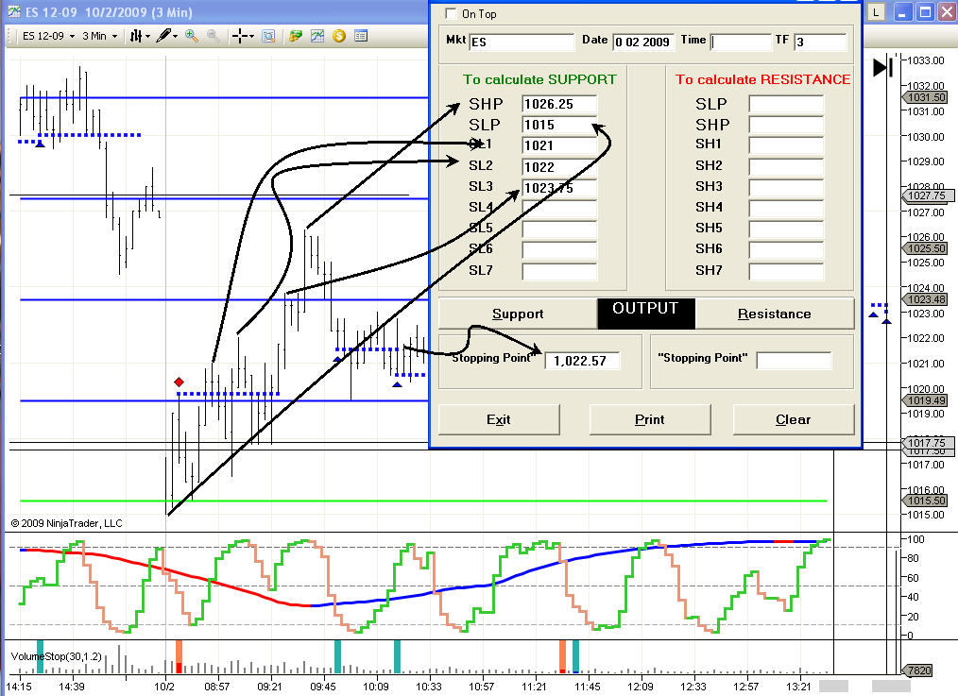
Task: Expand the crosshair cursor dropdown arrow
Action: (251, 37)
